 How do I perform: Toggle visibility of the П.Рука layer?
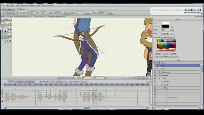pos(155,88)
